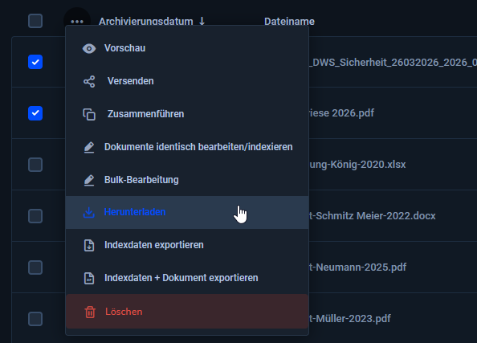Click the eye icon next to Vorschau
The image size is (477, 343).
click(89, 49)
